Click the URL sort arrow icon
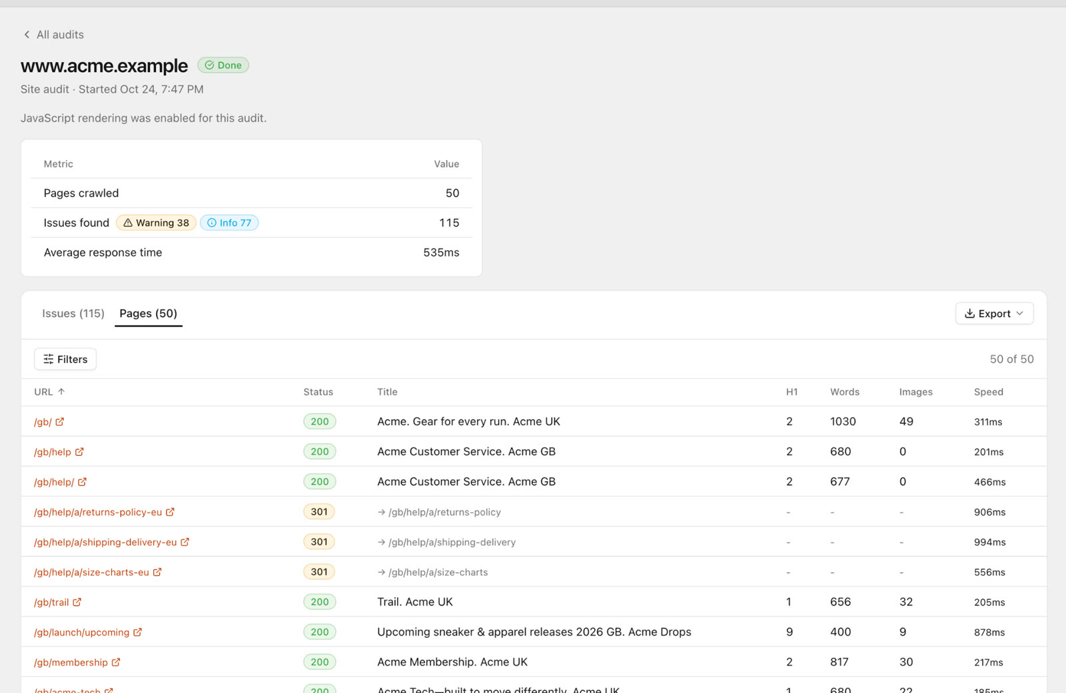The image size is (1066, 693). tap(61, 392)
